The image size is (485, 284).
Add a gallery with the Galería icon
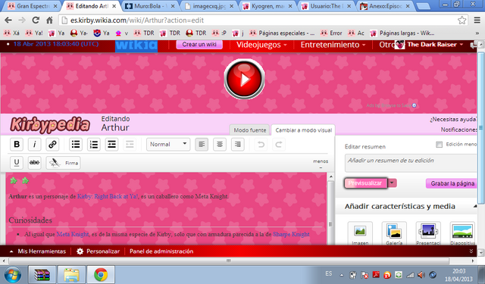point(394,233)
